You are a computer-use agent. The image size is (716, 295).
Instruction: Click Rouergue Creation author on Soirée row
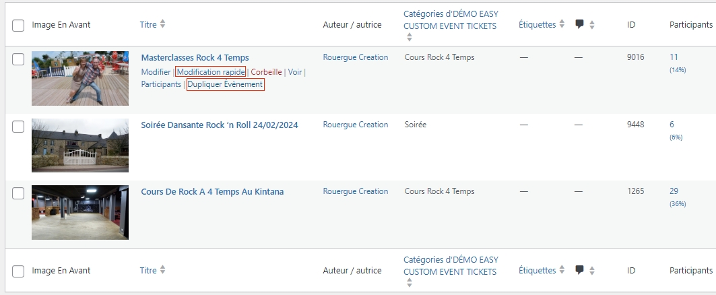355,125
